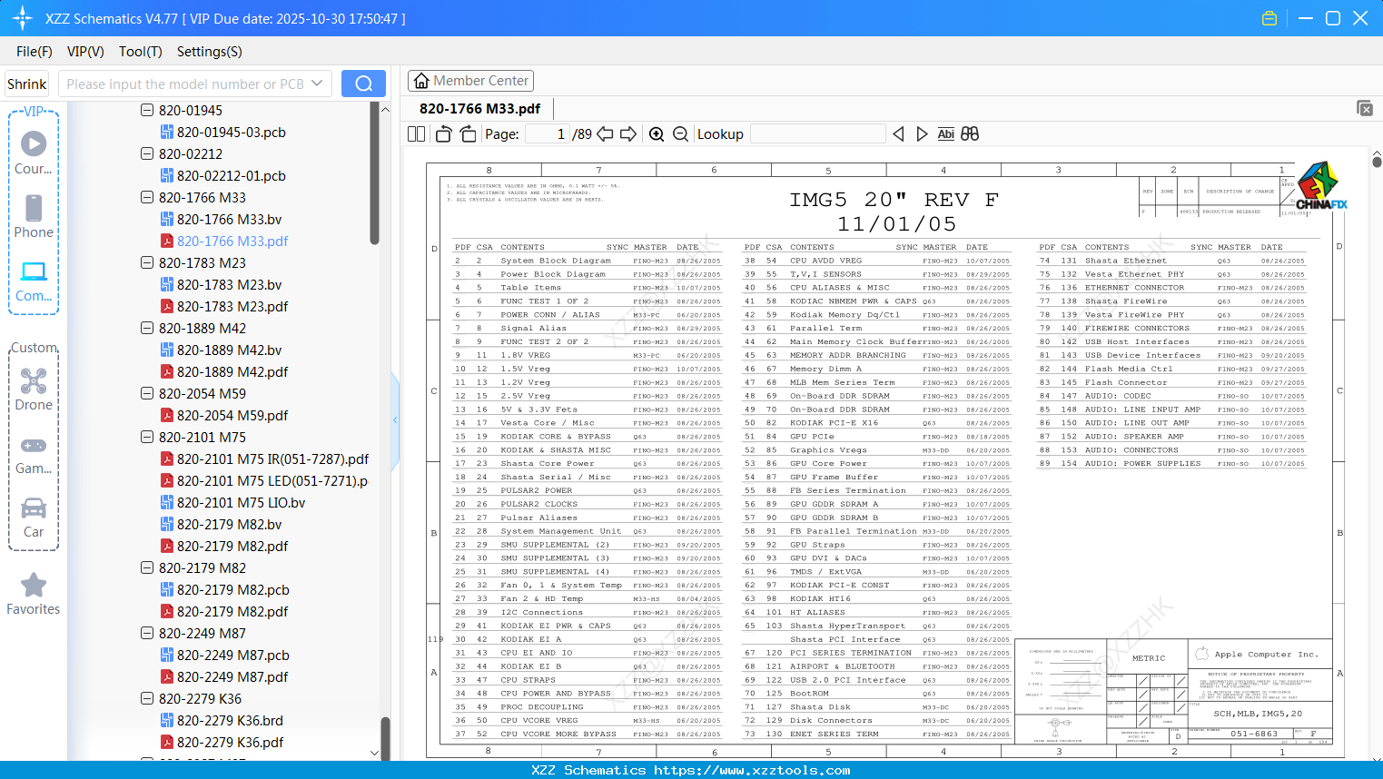This screenshot has height=779, width=1383.
Task: Open the Member Center tab
Action: click(471, 81)
